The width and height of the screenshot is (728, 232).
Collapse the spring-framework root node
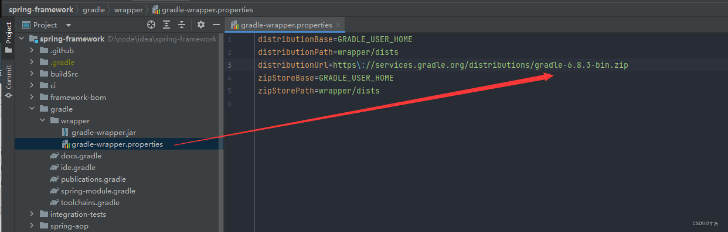click(x=22, y=39)
